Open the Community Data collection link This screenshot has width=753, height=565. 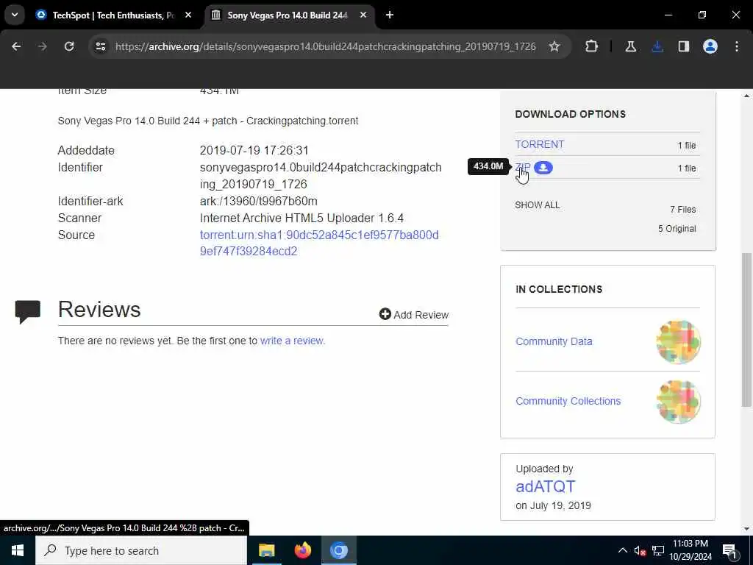(x=554, y=341)
